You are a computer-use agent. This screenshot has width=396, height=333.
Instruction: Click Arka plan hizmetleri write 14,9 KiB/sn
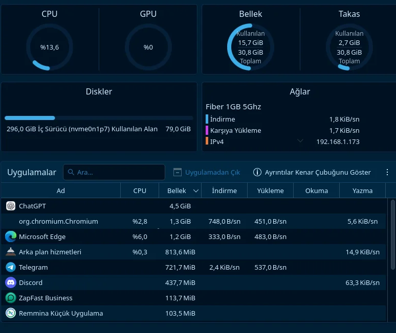click(x=362, y=252)
